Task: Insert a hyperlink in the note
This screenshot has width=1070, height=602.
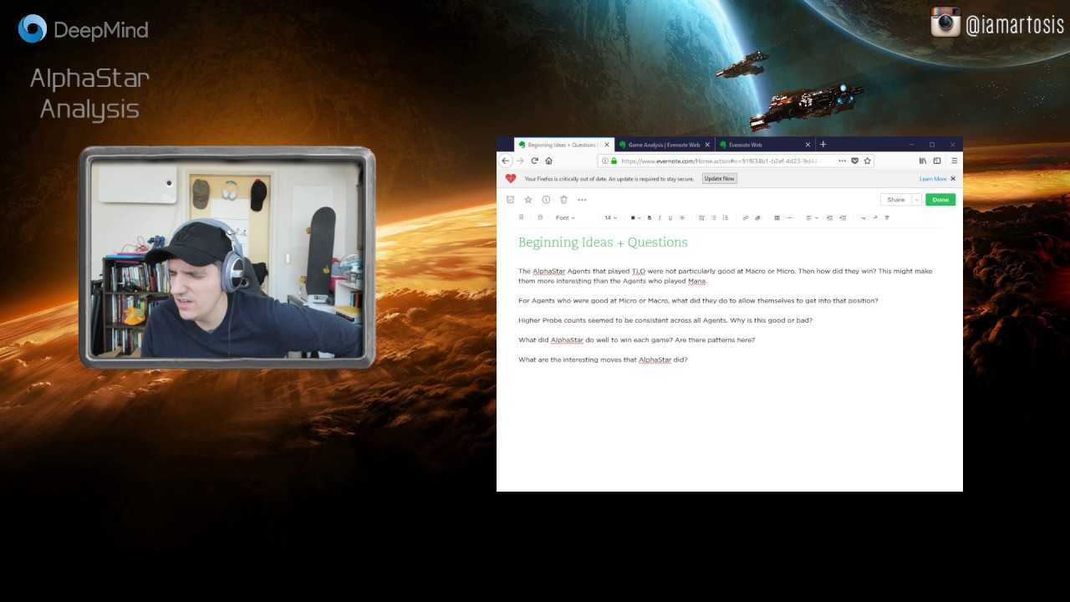Action: click(x=746, y=217)
